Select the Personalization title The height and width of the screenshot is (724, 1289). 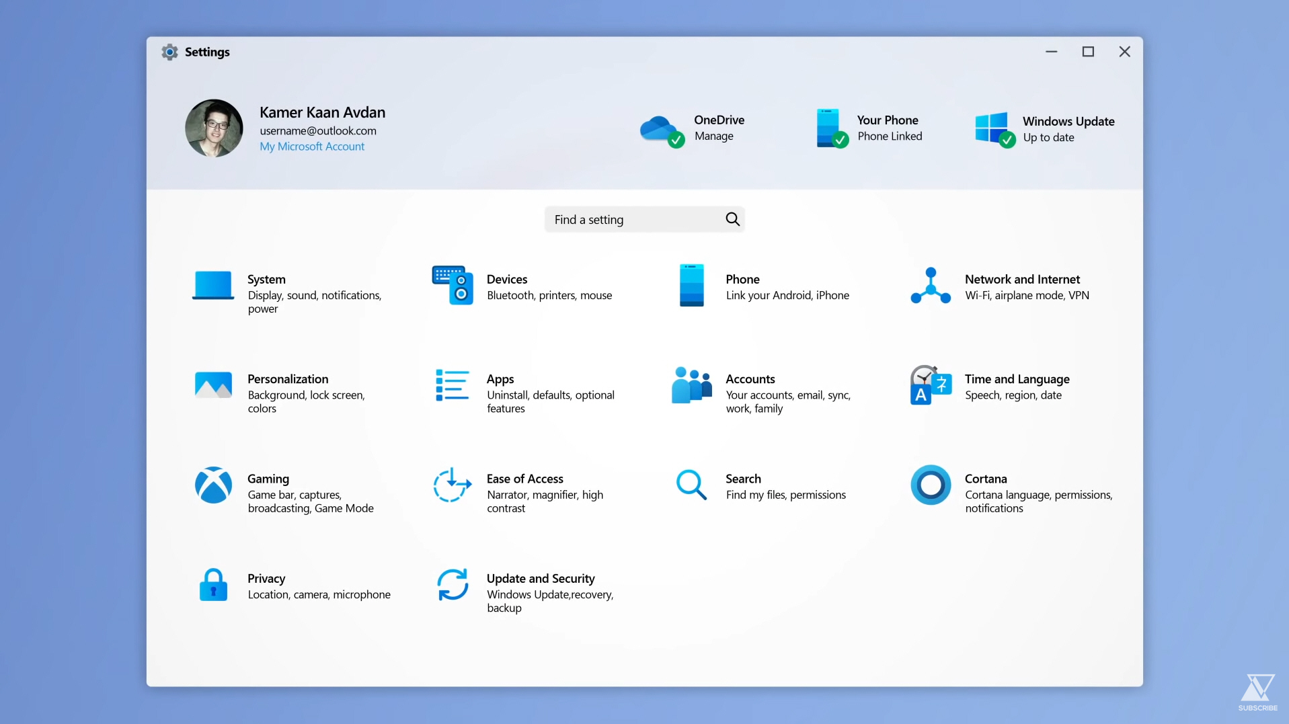tap(288, 379)
